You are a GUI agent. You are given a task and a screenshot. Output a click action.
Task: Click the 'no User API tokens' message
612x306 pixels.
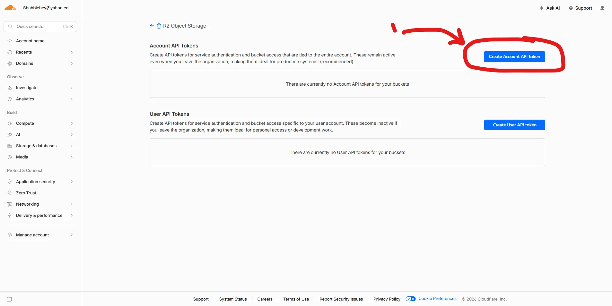pos(347,152)
